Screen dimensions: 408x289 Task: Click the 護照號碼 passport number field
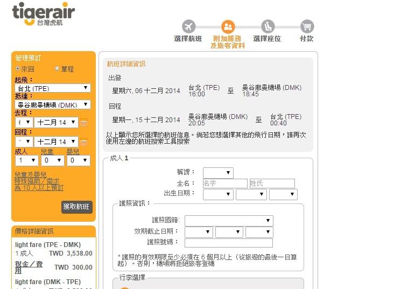click(229, 243)
